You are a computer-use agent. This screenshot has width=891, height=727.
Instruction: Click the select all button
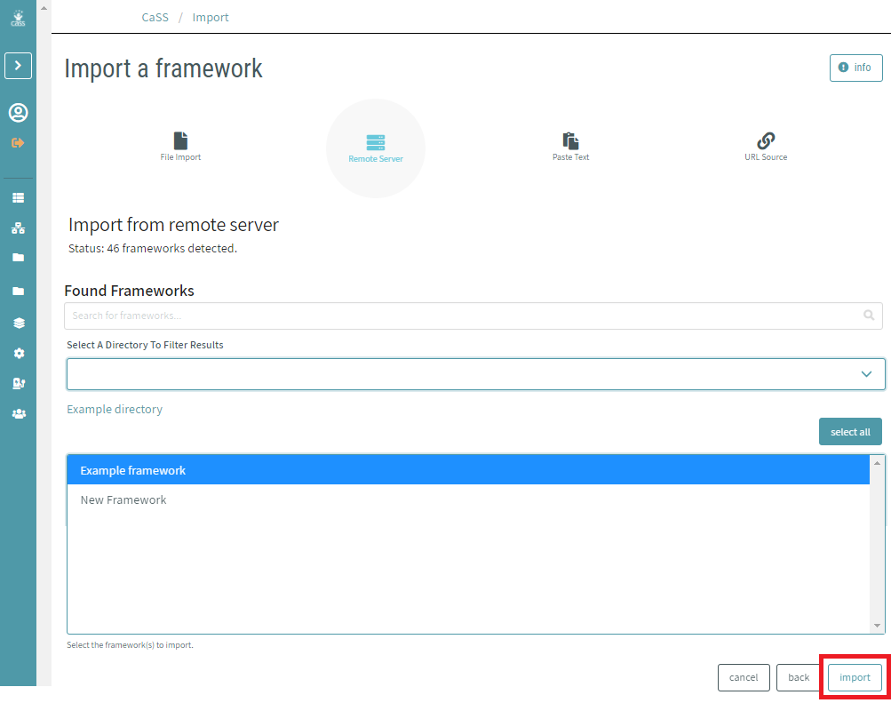tap(849, 431)
